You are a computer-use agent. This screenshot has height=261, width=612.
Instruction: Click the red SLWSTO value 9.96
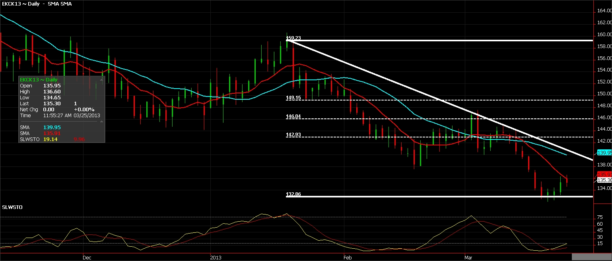tap(79, 139)
